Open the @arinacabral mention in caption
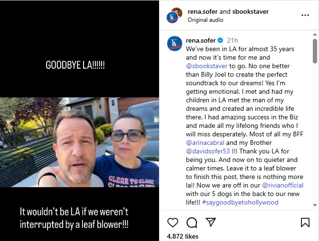319x241 pixels. coord(205,143)
